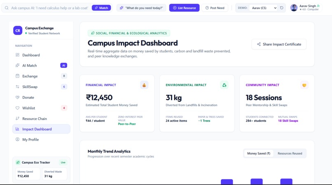Image resolution: width=332 pixels, height=185 pixels.
Task: Select the Resources Reused tab
Action: (x=290, y=153)
